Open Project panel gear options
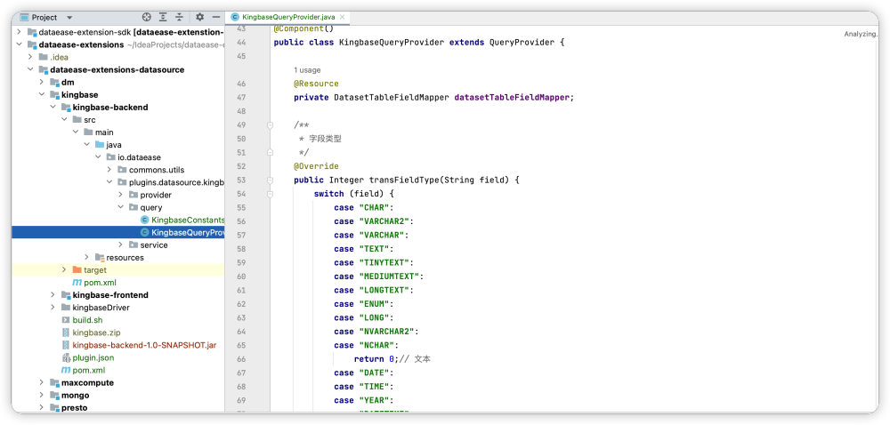Image resolution: width=890 pixels, height=425 pixels. click(199, 18)
